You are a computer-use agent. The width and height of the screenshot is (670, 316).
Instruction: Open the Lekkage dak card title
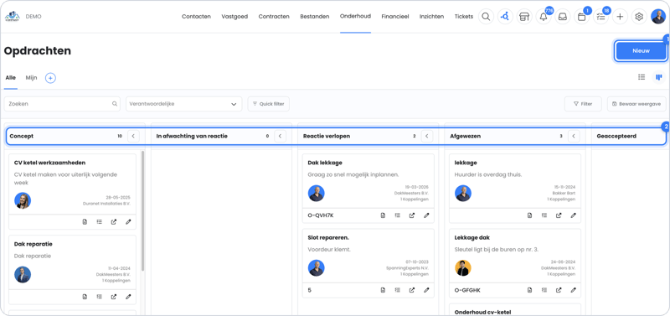pyautogui.click(x=472, y=237)
